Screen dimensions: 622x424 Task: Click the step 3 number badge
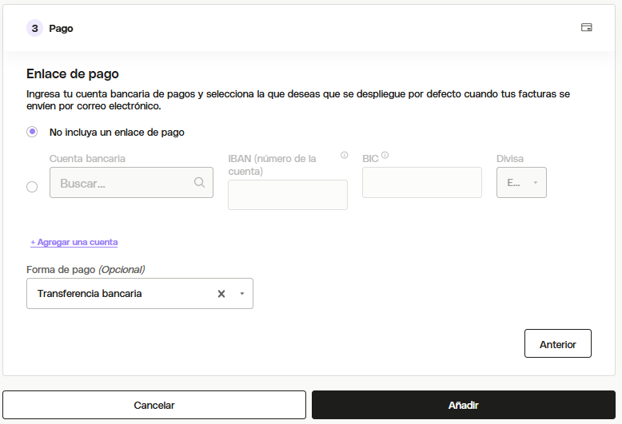pos(35,28)
